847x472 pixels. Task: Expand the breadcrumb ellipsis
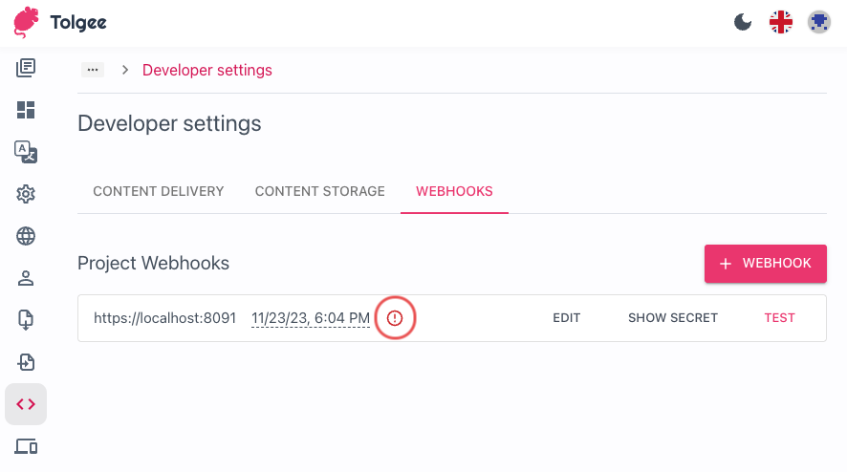click(93, 70)
